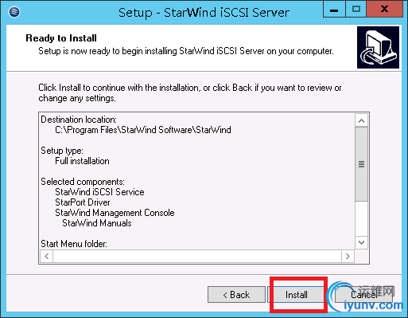Click vertical scrollbar track below the thumb

pyautogui.click(x=361, y=218)
